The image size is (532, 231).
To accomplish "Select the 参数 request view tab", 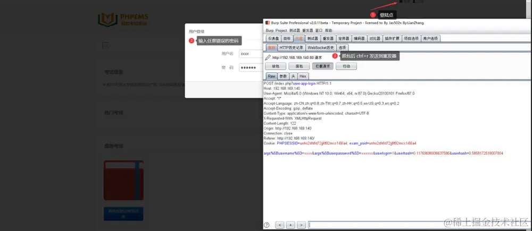I will click(x=283, y=76).
